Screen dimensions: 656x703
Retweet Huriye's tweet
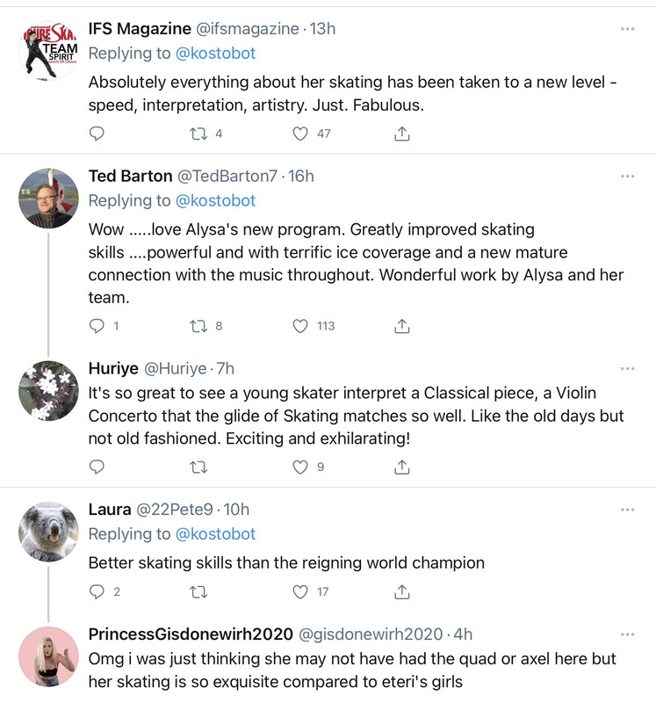point(198,467)
